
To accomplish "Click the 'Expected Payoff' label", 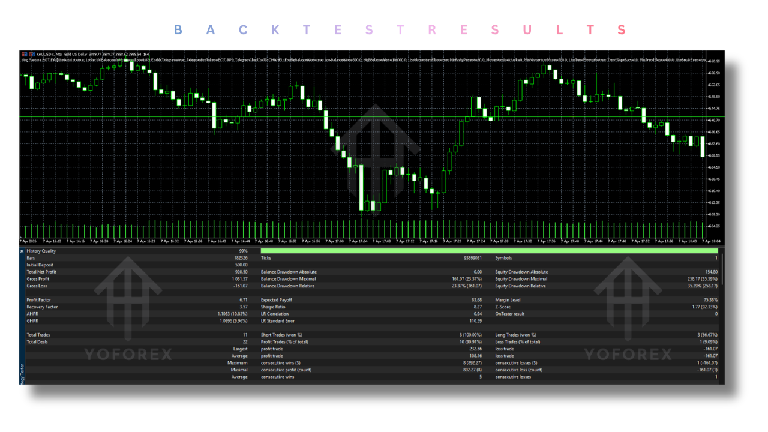I will click(x=277, y=300).
